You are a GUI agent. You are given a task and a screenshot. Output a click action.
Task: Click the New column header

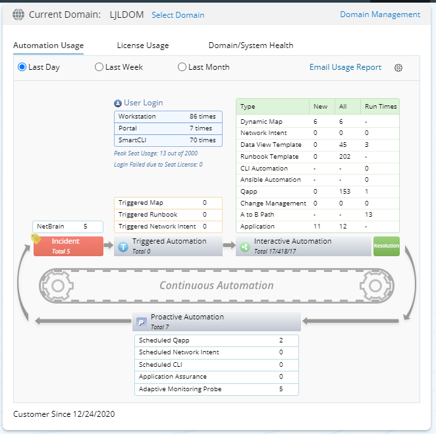pos(322,107)
